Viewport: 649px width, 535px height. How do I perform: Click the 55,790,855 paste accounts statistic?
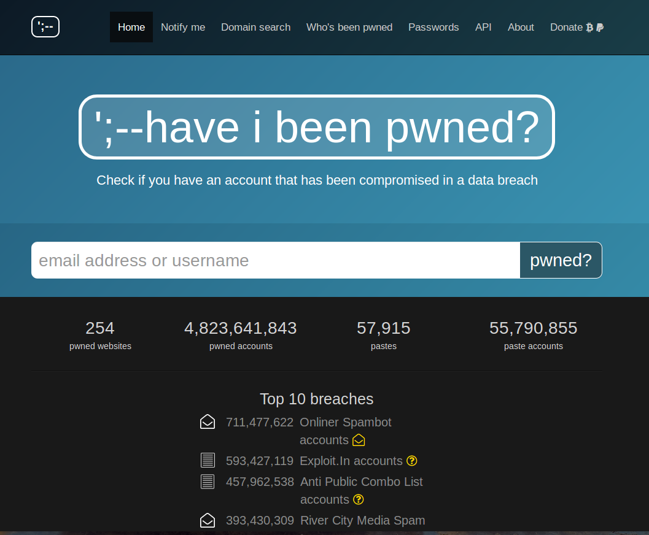[x=533, y=336]
